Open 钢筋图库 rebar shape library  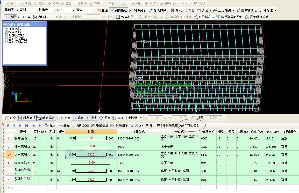tap(119, 125)
